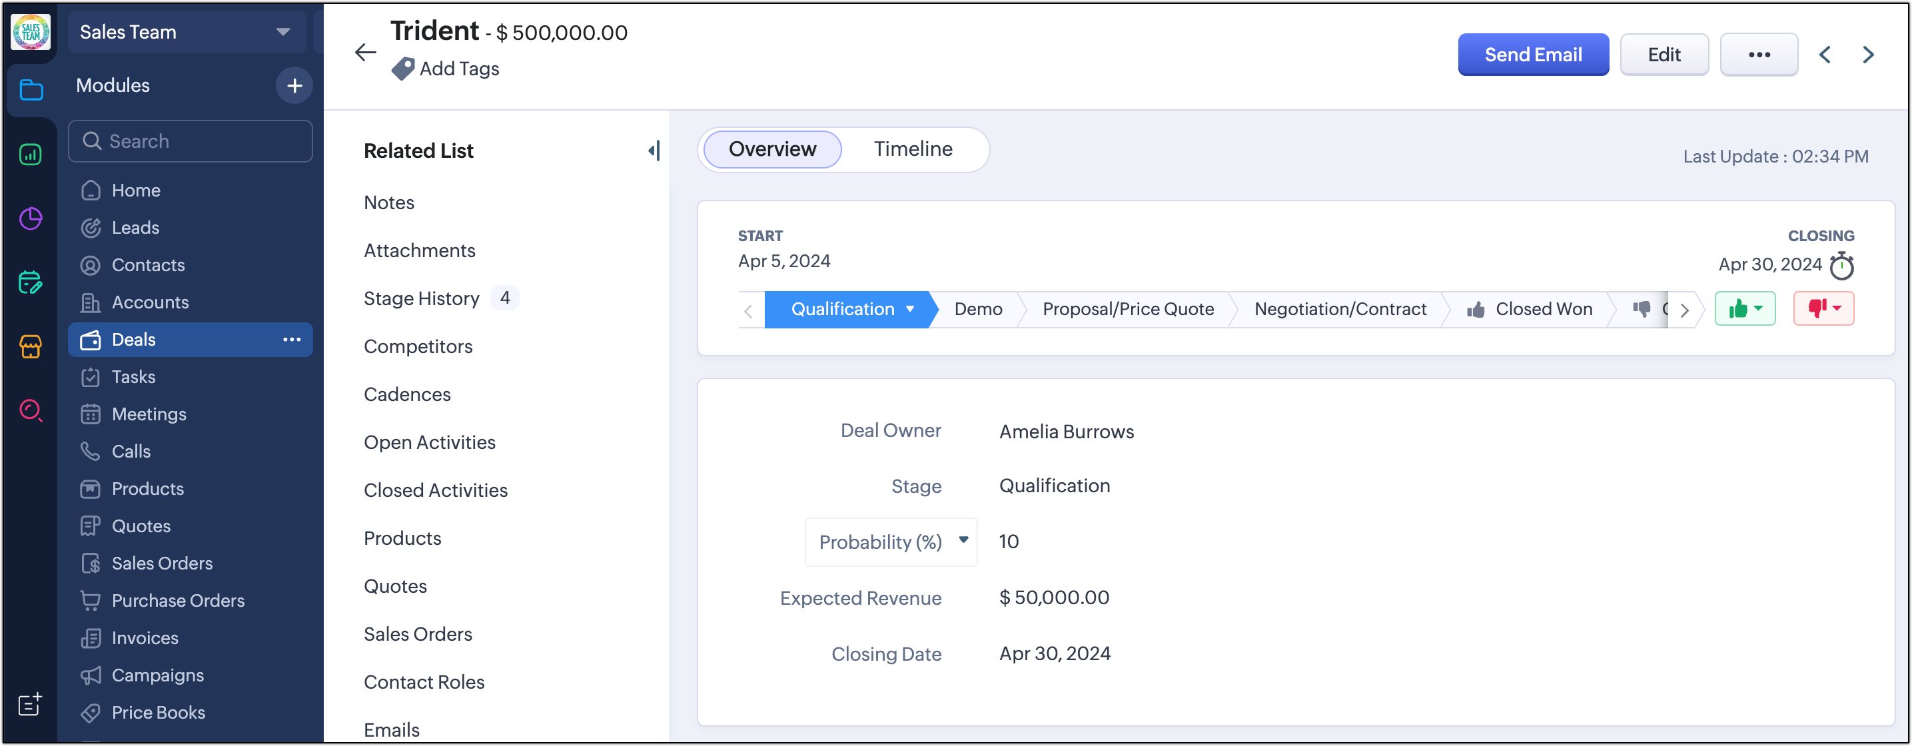Open the reports chart icon in left rail
Image resolution: width=1912 pixels, height=746 pixels.
(31, 155)
